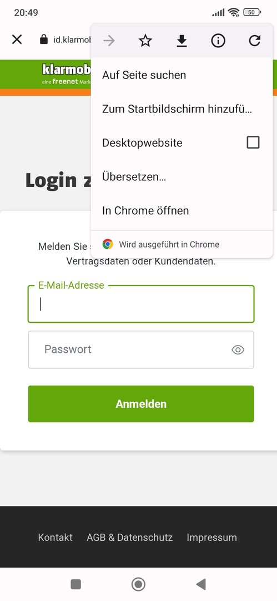Tap the forward arrow icon
Image resolution: width=277 pixels, height=601 pixels.
click(x=109, y=41)
